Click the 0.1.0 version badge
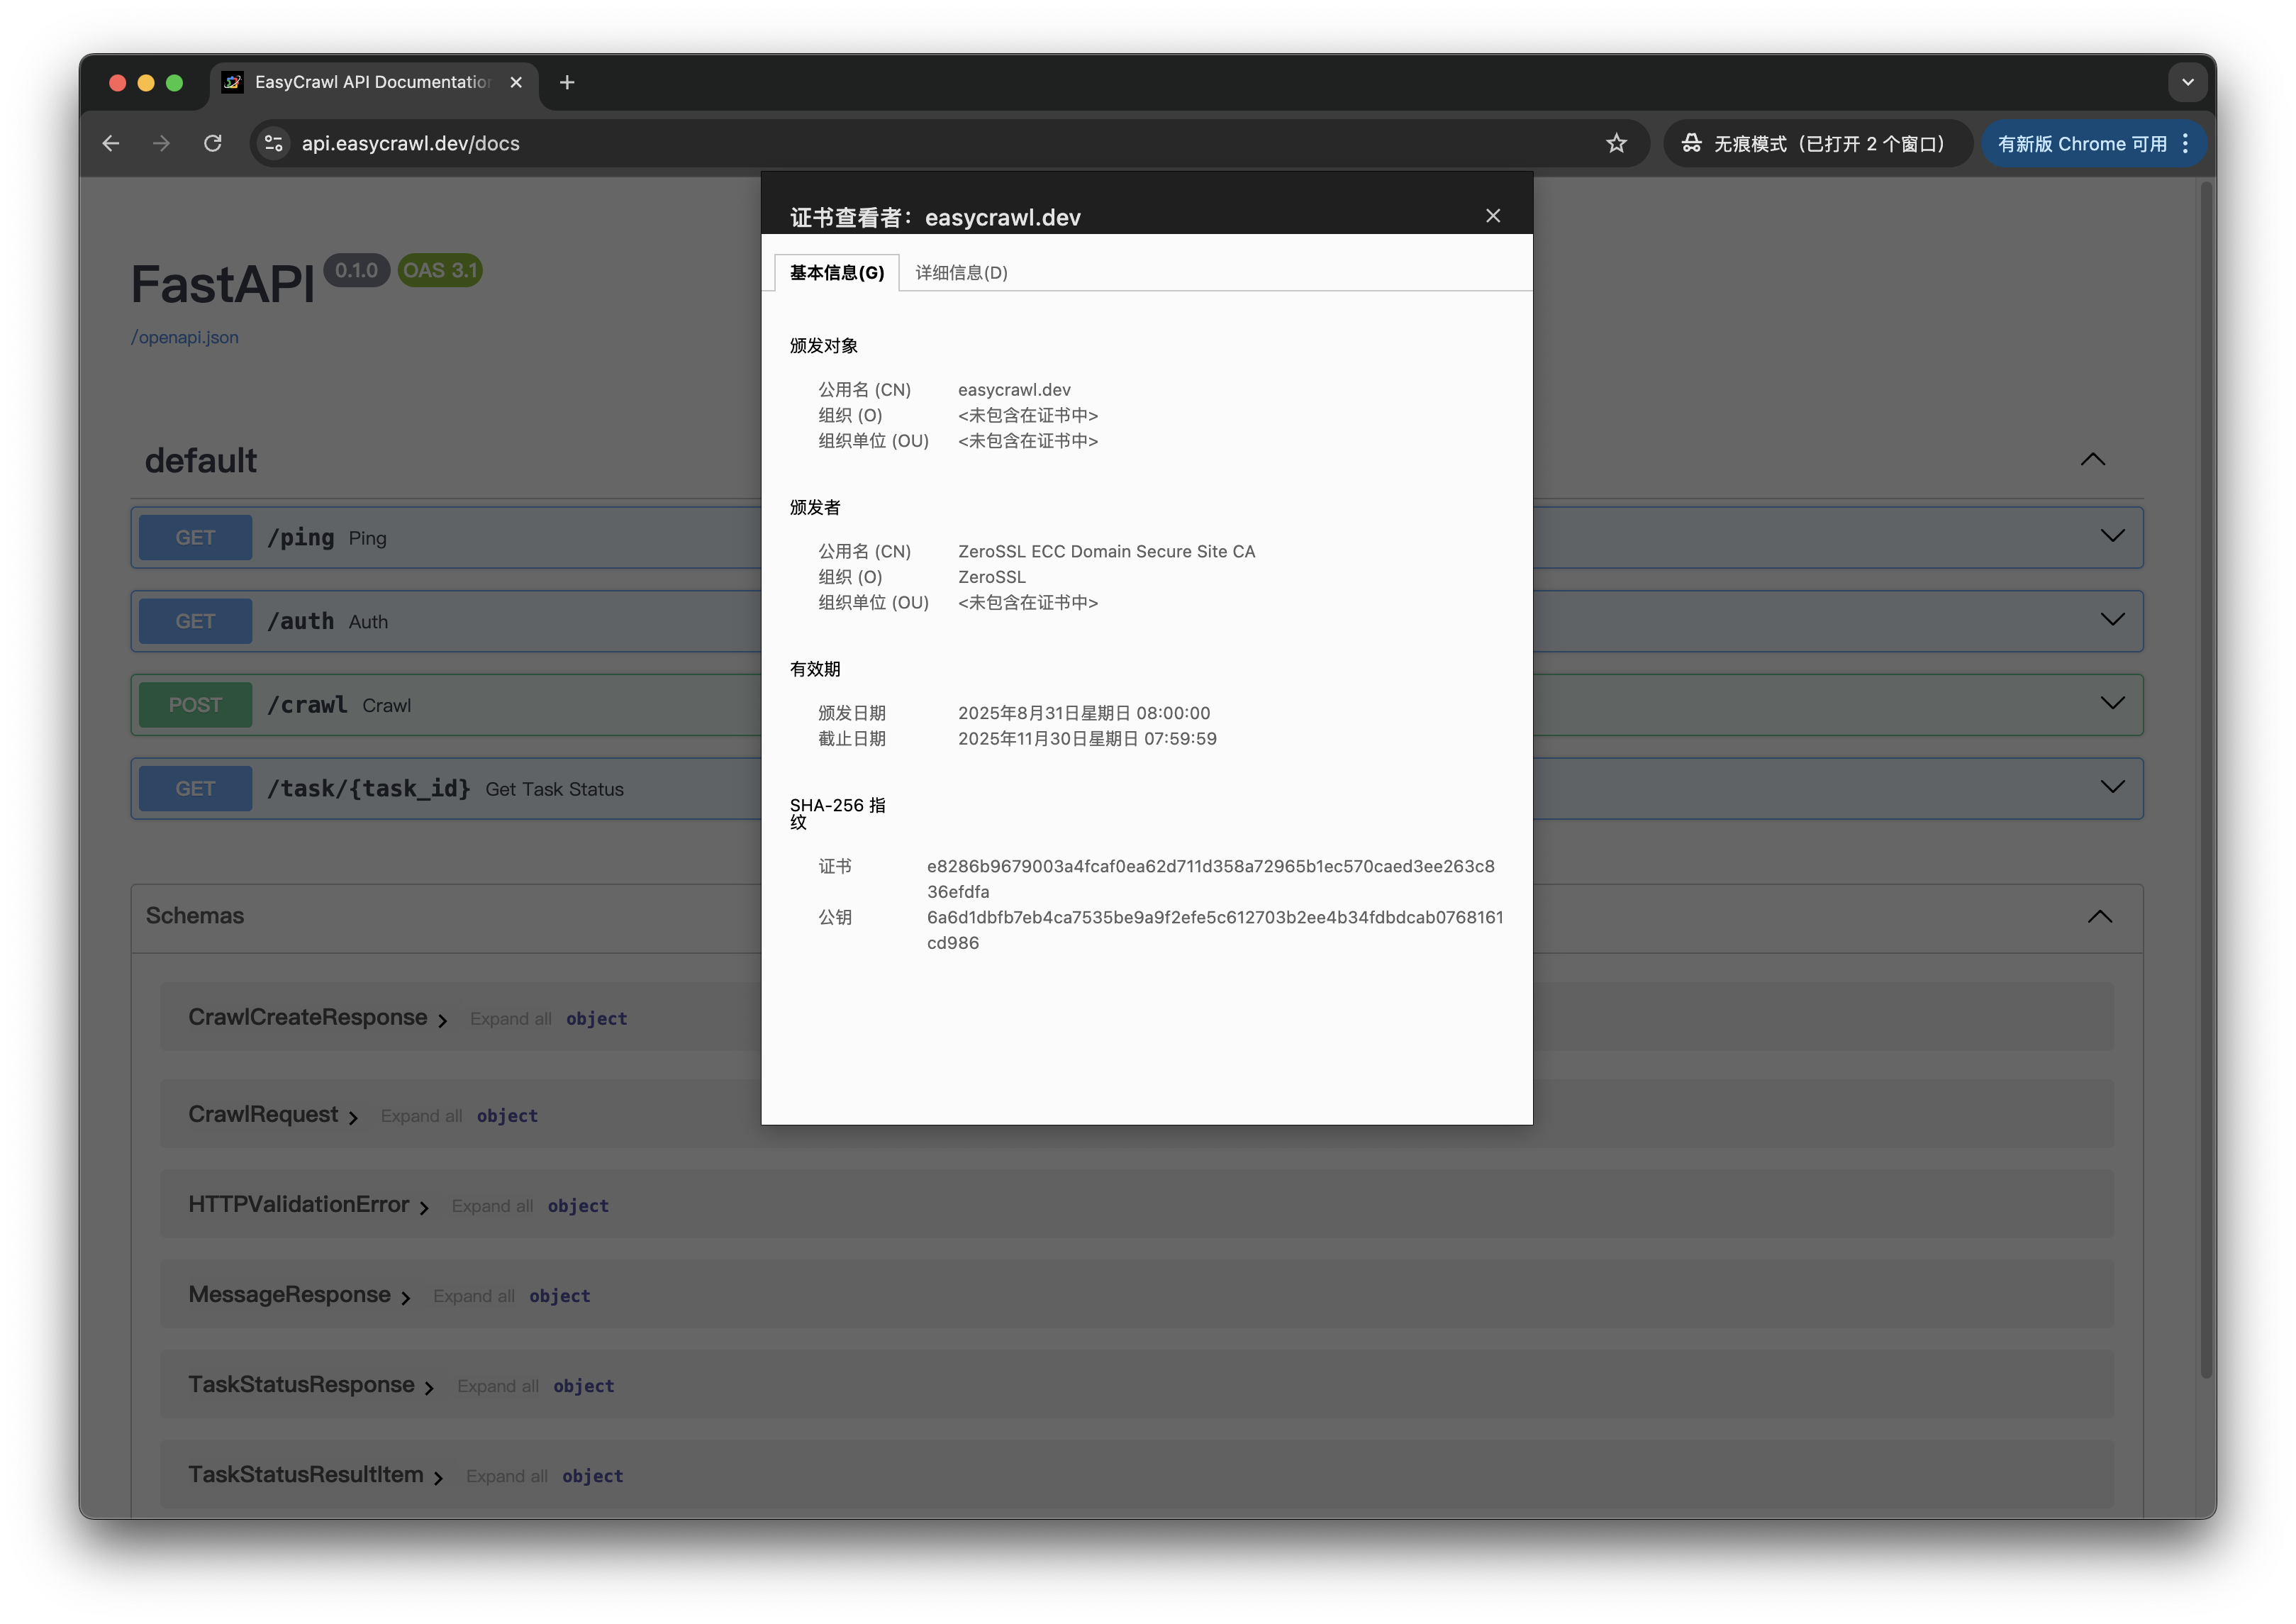2296x1624 pixels. pos(356,270)
